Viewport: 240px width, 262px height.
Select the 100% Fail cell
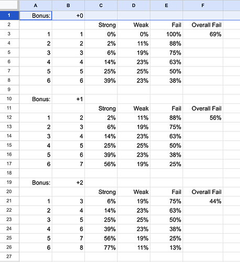[167, 34]
